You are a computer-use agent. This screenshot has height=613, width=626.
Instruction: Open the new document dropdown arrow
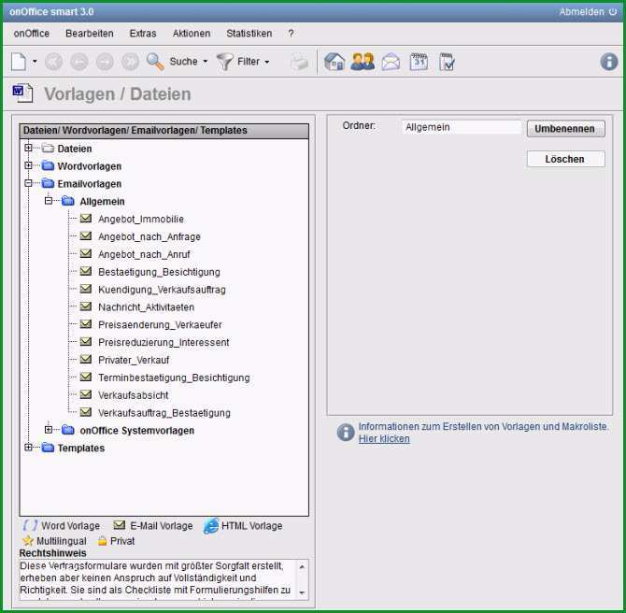pyautogui.click(x=35, y=62)
